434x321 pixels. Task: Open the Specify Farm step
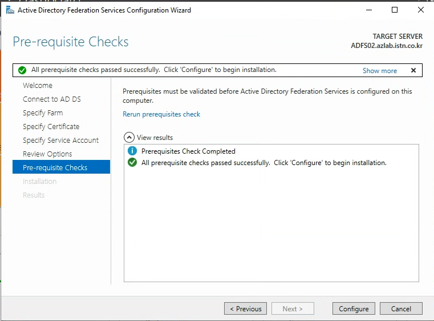click(43, 113)
